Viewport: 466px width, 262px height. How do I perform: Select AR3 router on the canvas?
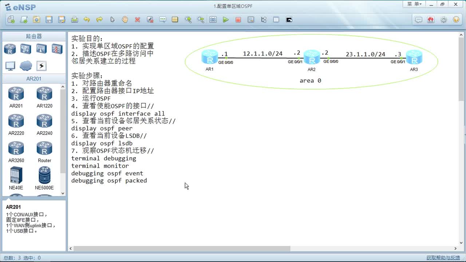[414, 57]
